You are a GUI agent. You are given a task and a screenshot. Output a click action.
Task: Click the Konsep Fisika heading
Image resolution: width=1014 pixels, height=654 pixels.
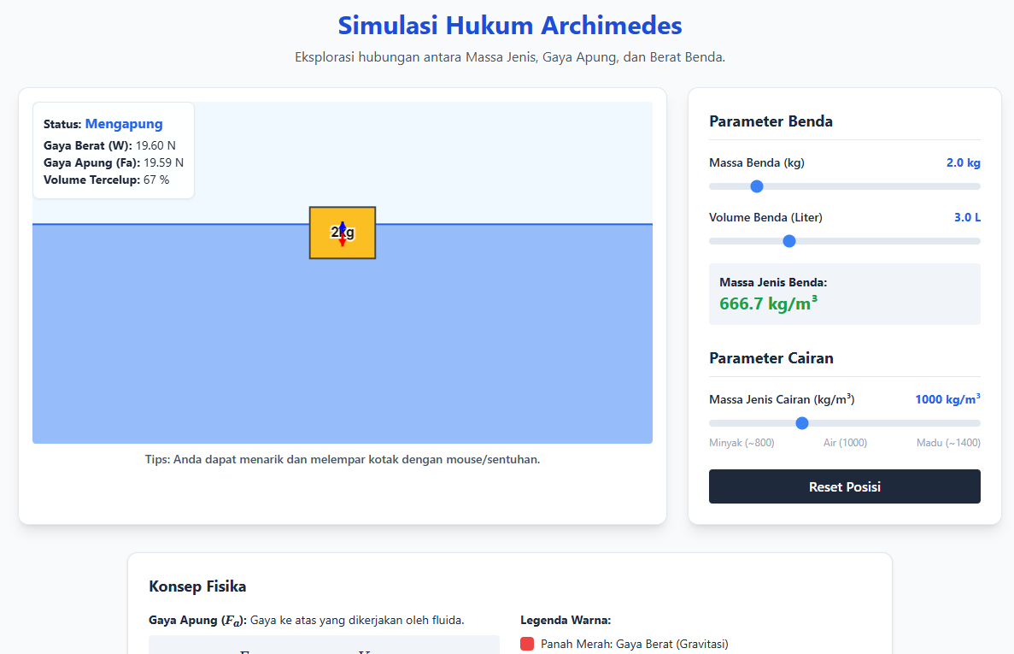pos(197,586)
